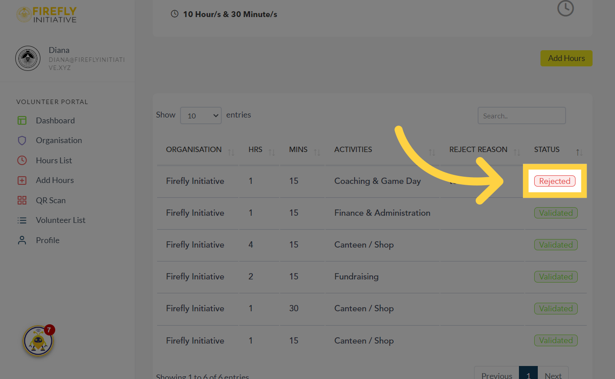Screen dimensions: 615x379
Task: Click the Firefly Initiative logo
Action: [x=46, y=14]
